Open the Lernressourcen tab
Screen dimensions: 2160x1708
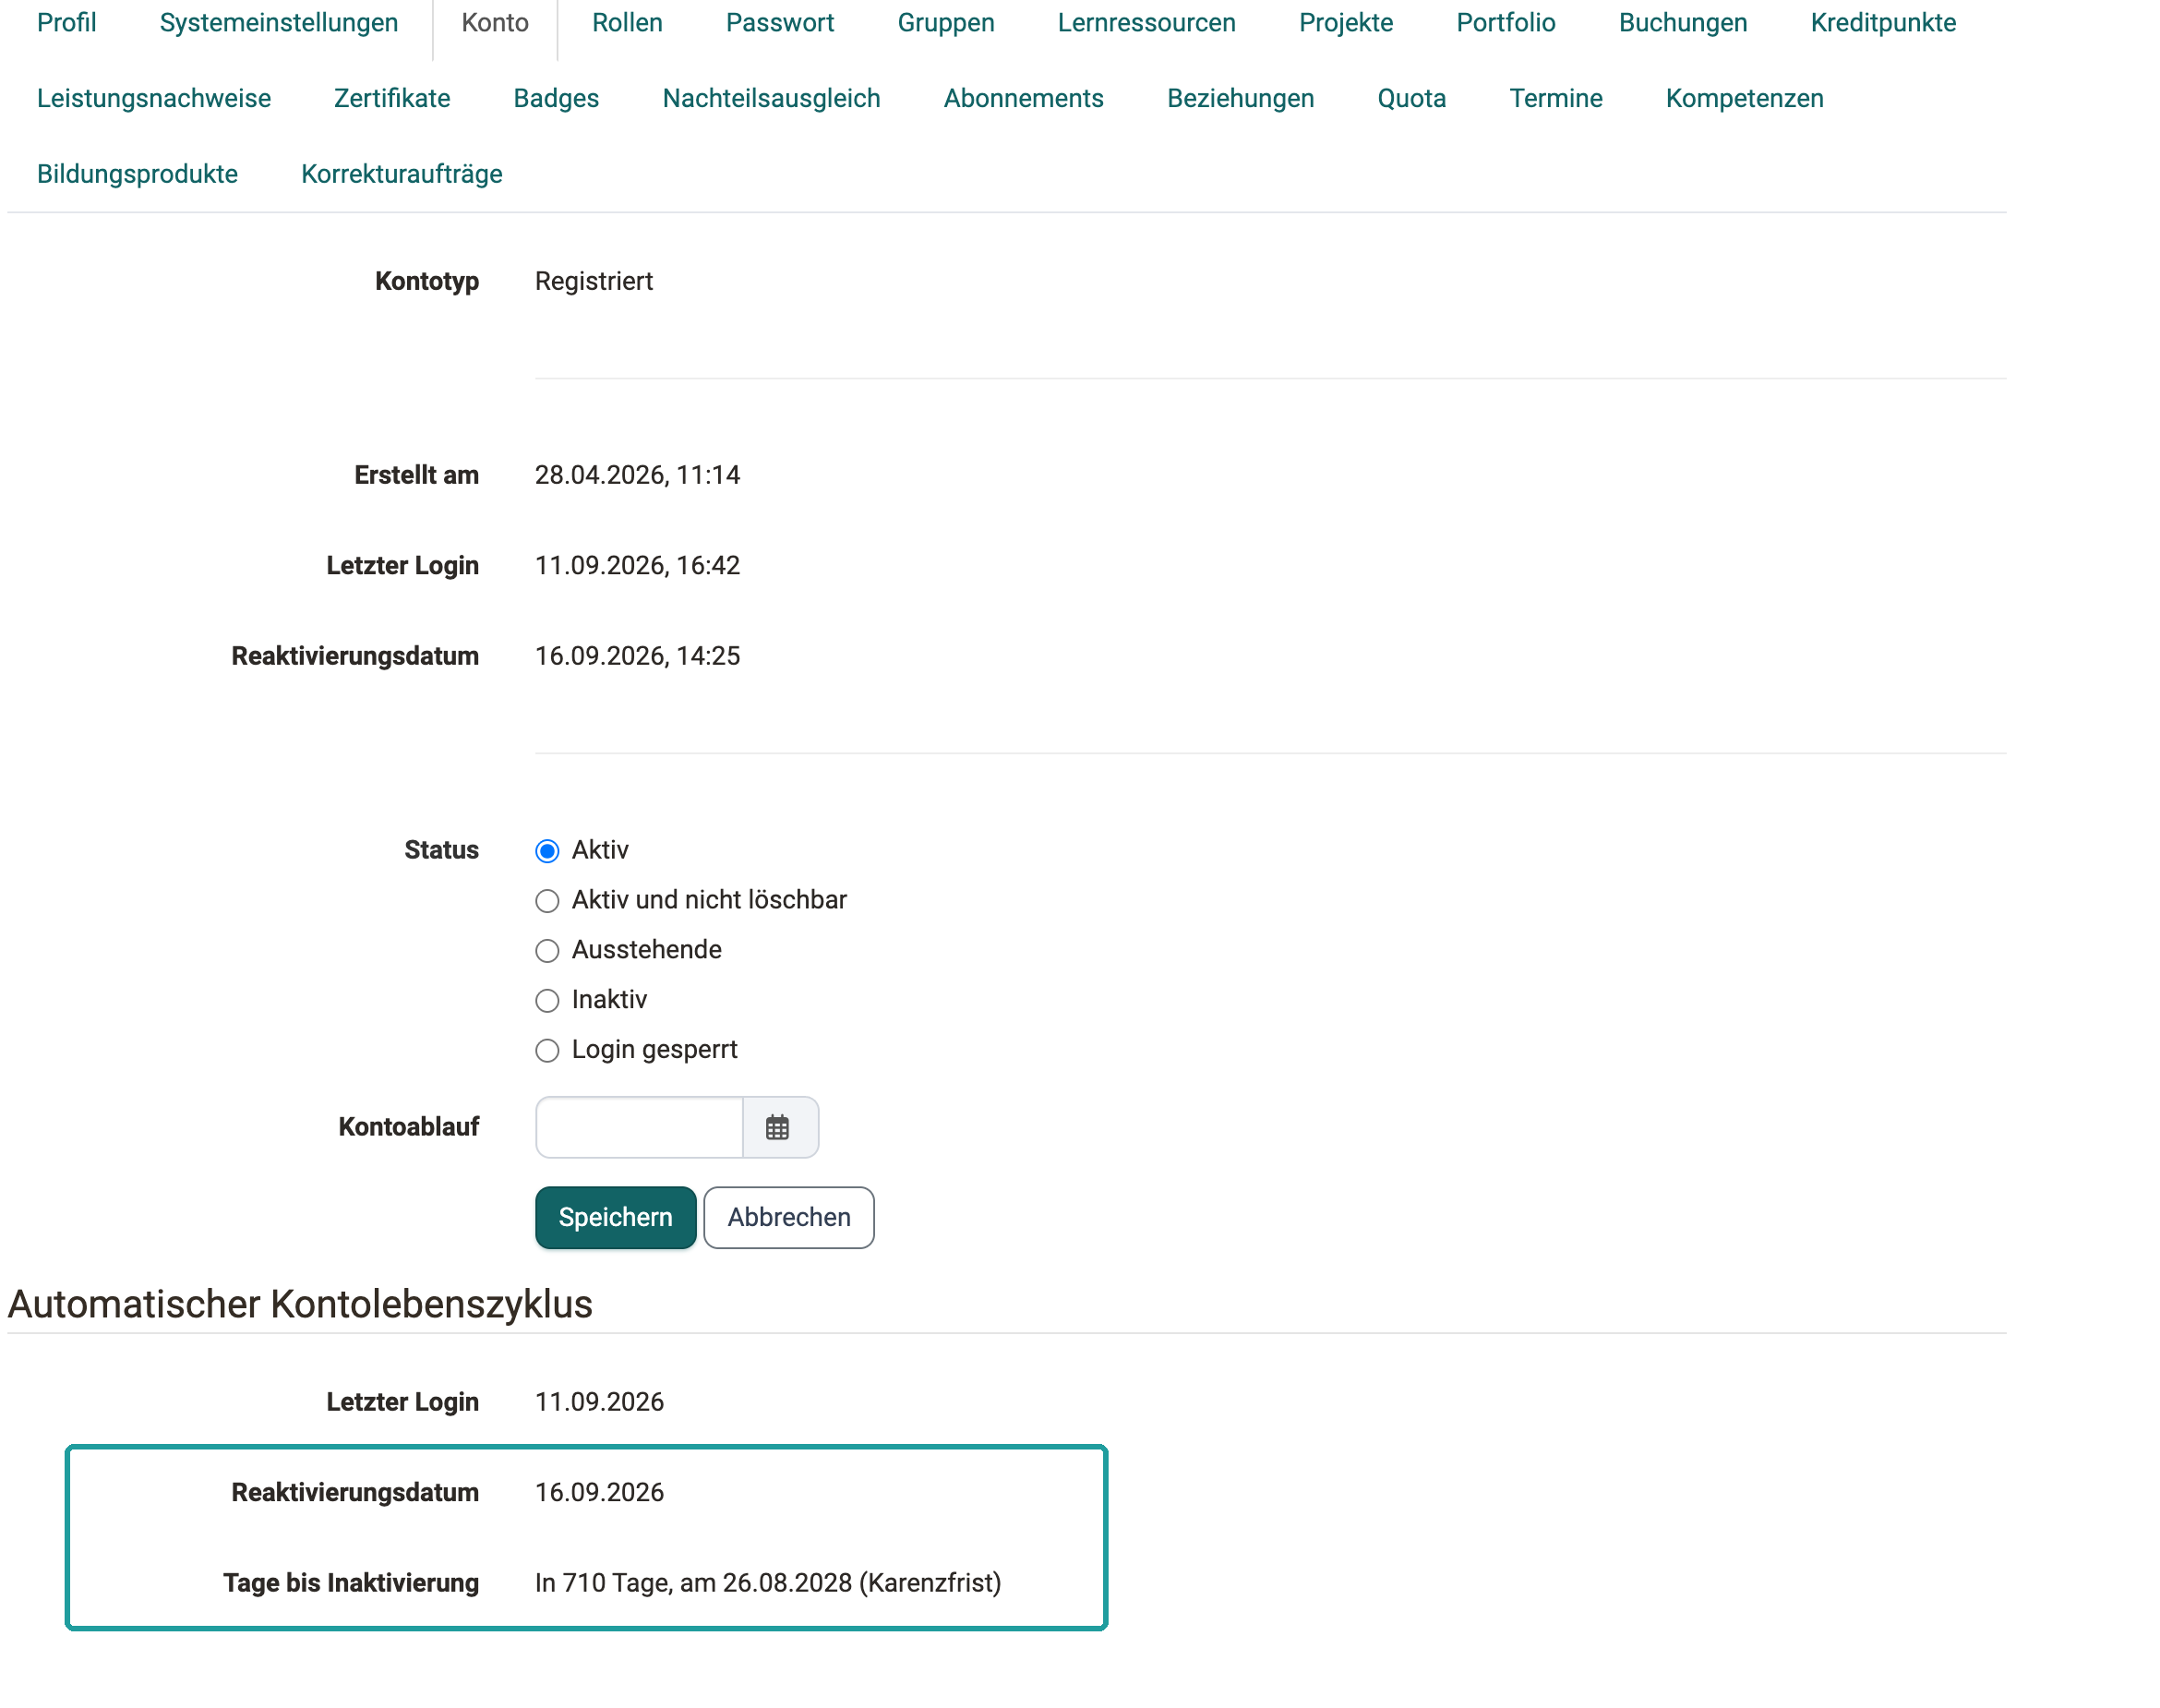point(1146,23)
